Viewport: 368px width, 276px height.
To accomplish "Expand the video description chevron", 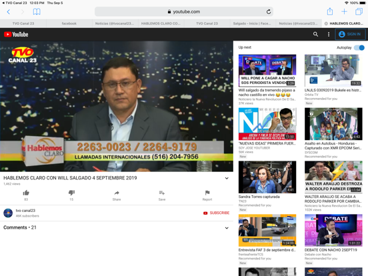I will (227, 178).
